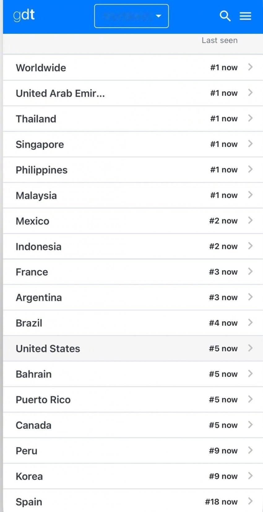Click the chevron beside Thailand
The image size is (263, 512).
point(250,118)
